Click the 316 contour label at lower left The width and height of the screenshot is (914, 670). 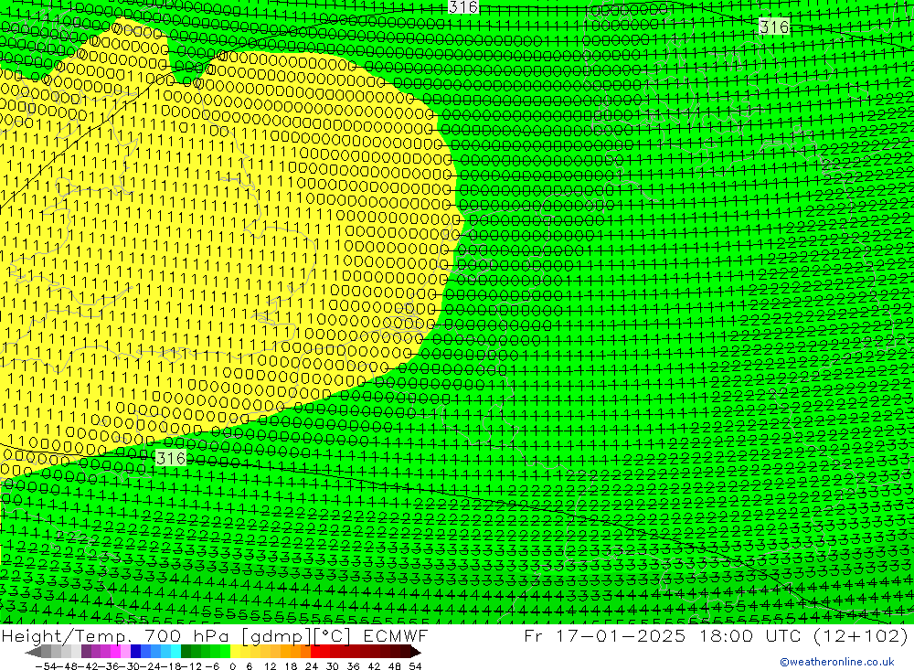(170, 458)
